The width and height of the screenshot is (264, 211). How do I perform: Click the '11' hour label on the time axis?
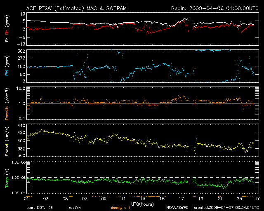(x=123, y=199)
